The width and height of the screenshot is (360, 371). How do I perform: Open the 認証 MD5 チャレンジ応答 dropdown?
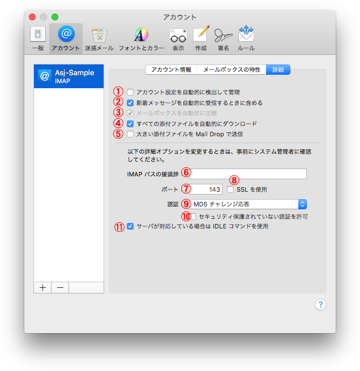click(x=248, y=204)
